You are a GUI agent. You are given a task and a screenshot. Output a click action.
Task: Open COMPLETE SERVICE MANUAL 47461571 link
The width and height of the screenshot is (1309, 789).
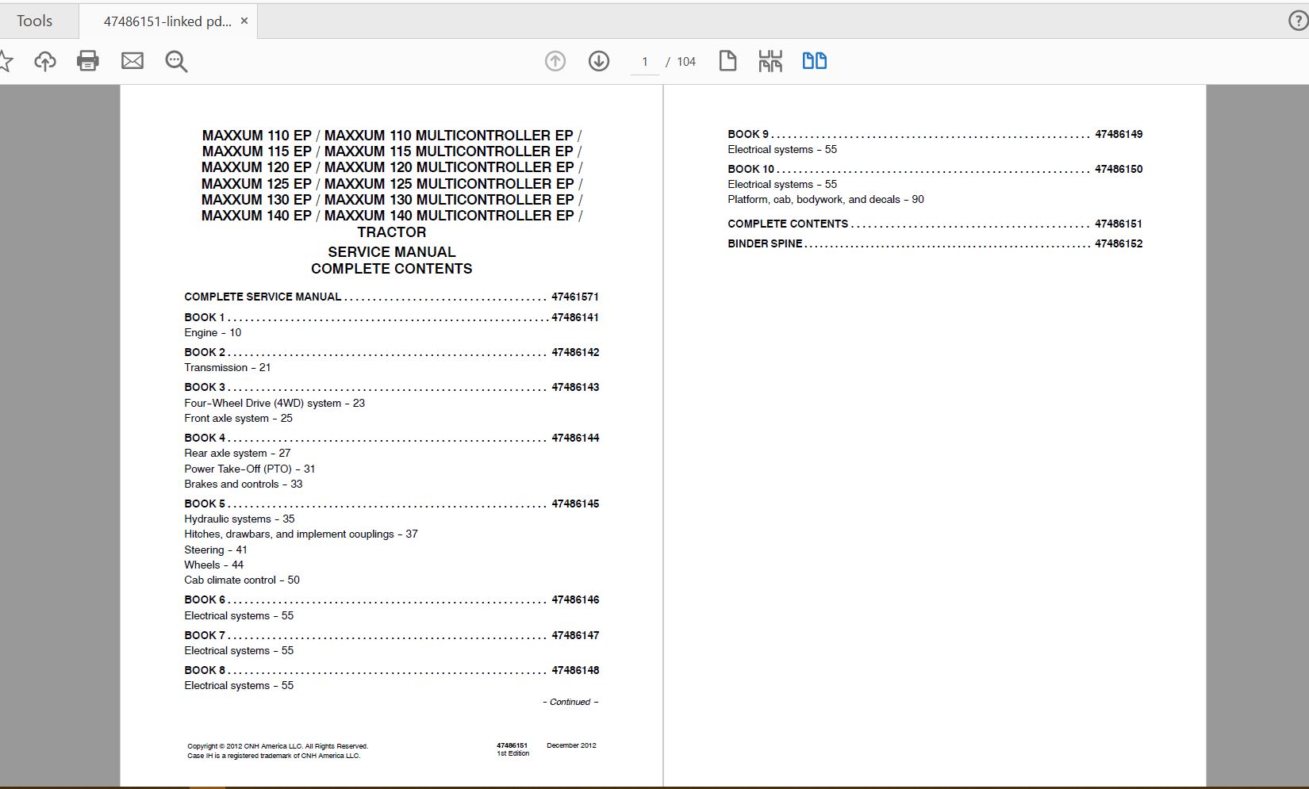point(391,297)
